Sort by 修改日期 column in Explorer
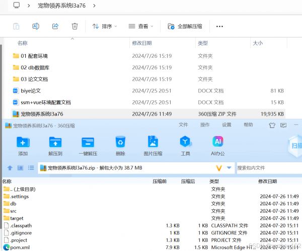The height and width of the screenshot is (251, 302). (142, 43)
